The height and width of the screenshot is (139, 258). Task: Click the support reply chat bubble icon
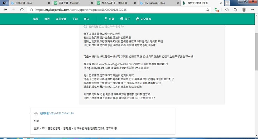(x=36, y=114)
